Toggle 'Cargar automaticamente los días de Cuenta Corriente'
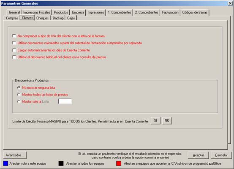The image size is (234, 169). (x=14, y=50)
